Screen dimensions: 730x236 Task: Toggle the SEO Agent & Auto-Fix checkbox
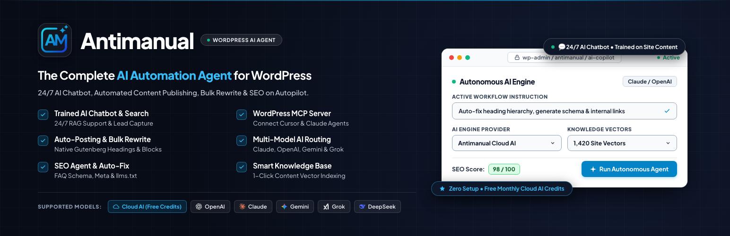point(43,167)
